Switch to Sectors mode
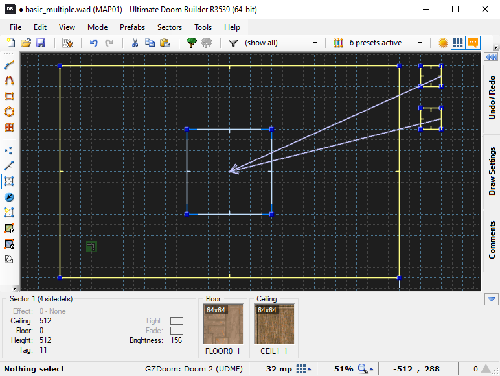500x376 pixels. click(x=9, y=182)
